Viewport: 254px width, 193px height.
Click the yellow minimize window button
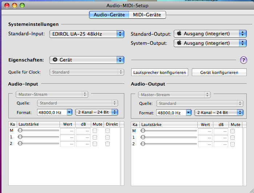pos(15,6)
